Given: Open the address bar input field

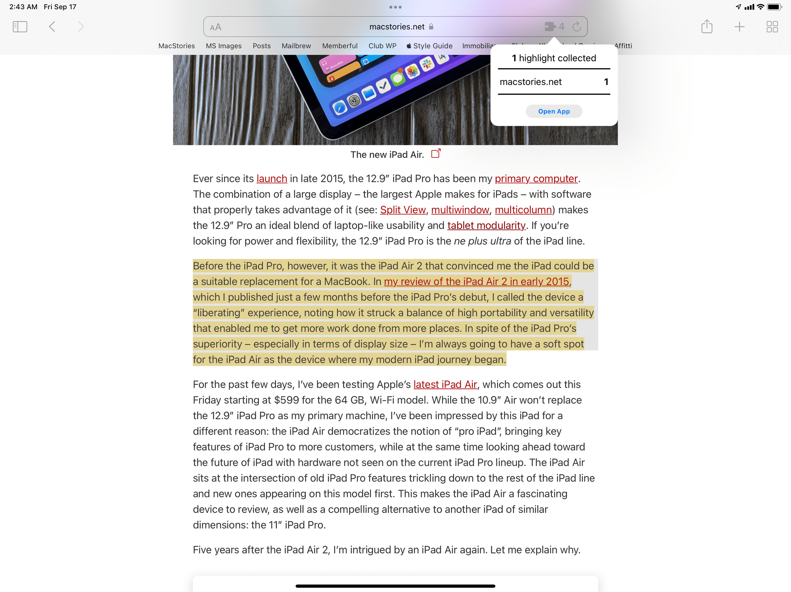Looking at the screenshot, I should [395, 26].
